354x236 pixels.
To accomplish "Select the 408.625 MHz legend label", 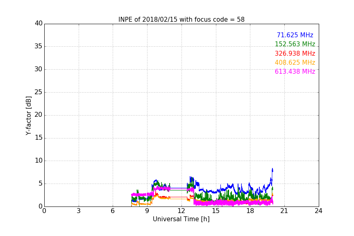I will tap(295, 62).
